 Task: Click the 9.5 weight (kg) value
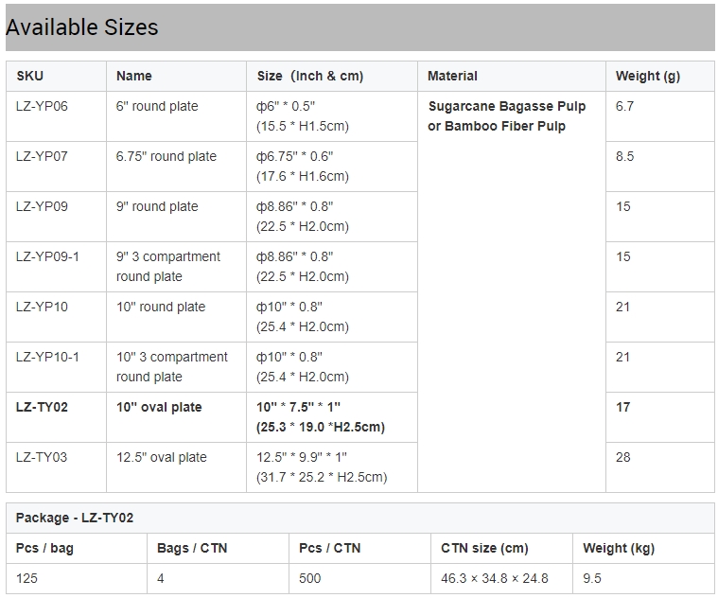point(592,578)
